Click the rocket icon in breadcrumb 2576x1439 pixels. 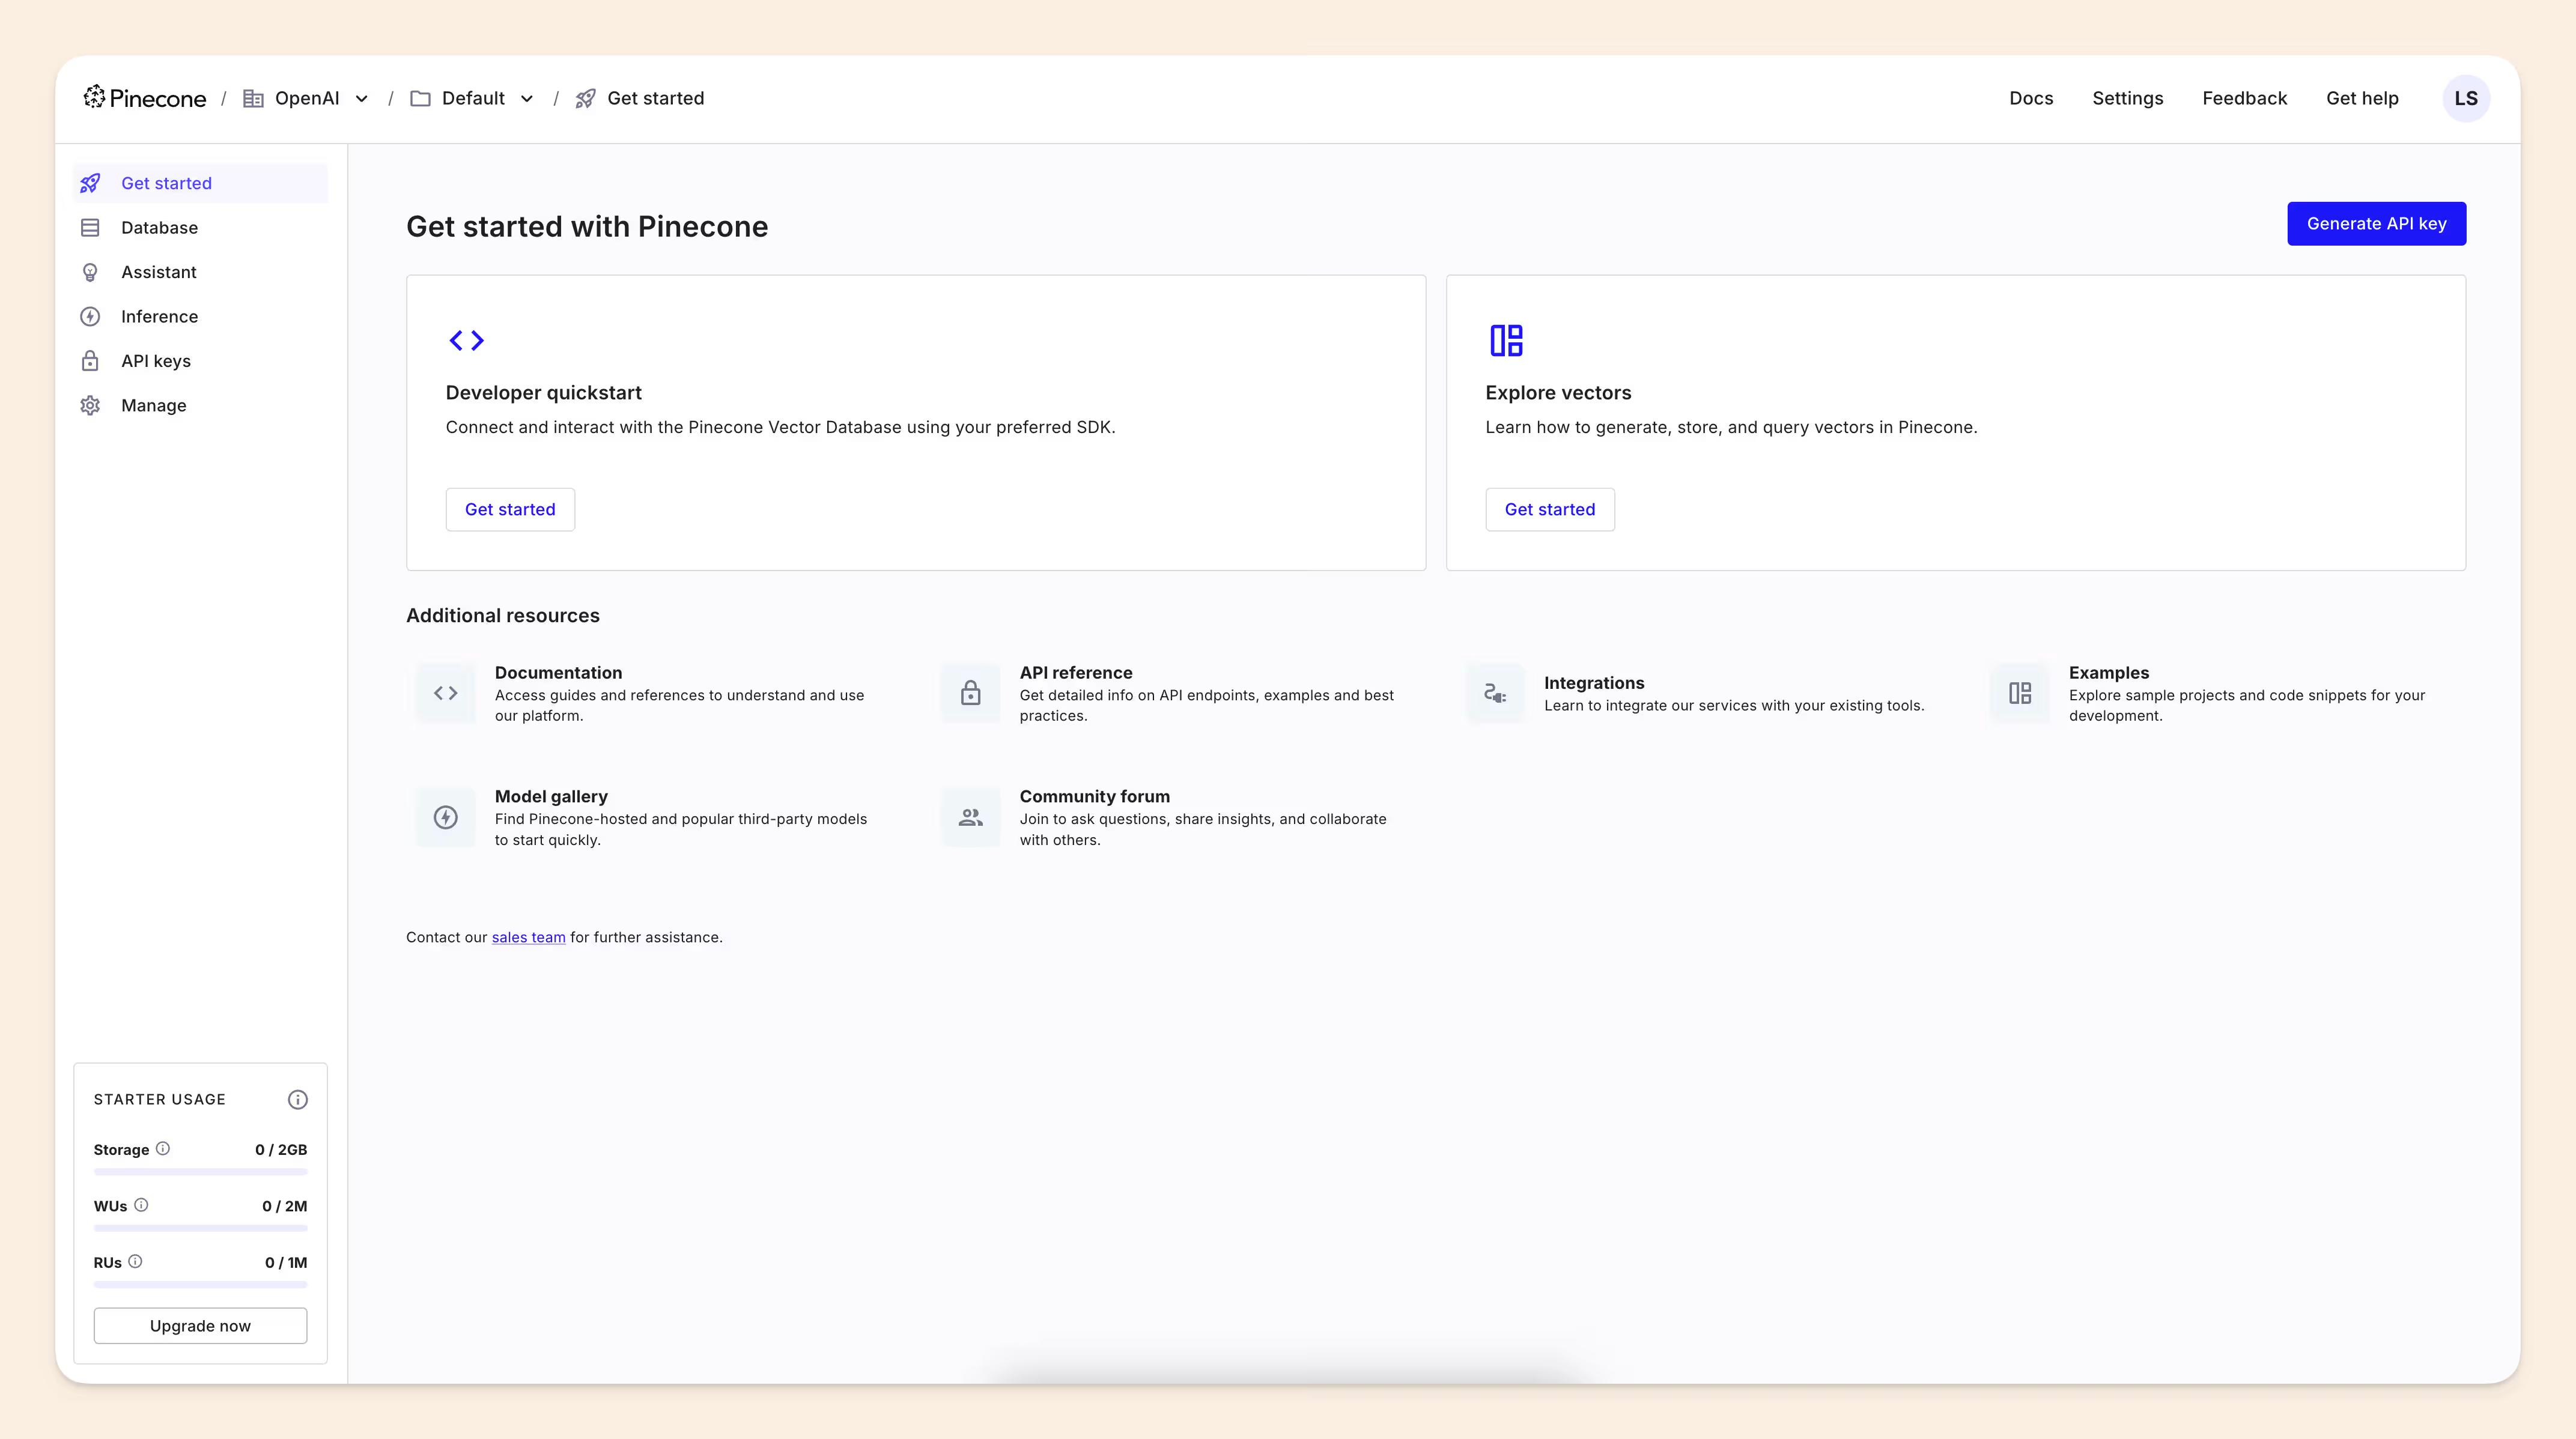585,98
